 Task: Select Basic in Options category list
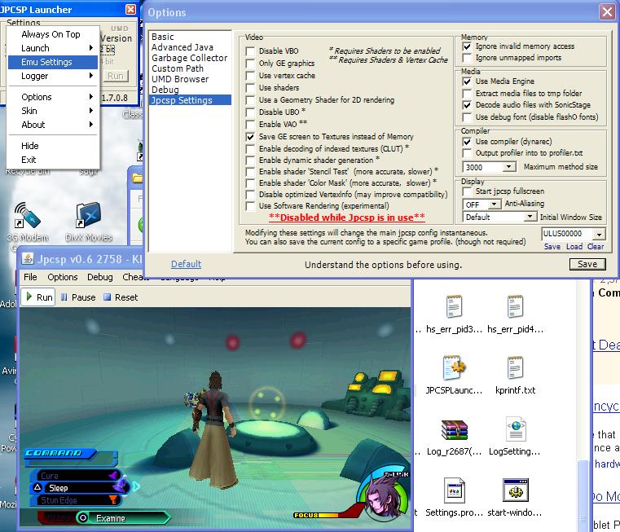tap(190, 37)
